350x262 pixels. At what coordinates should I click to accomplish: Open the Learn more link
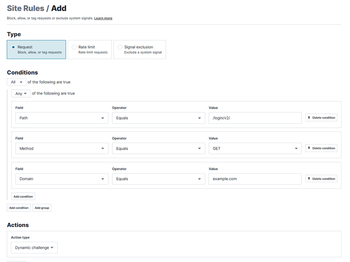(x=103, y=18)
